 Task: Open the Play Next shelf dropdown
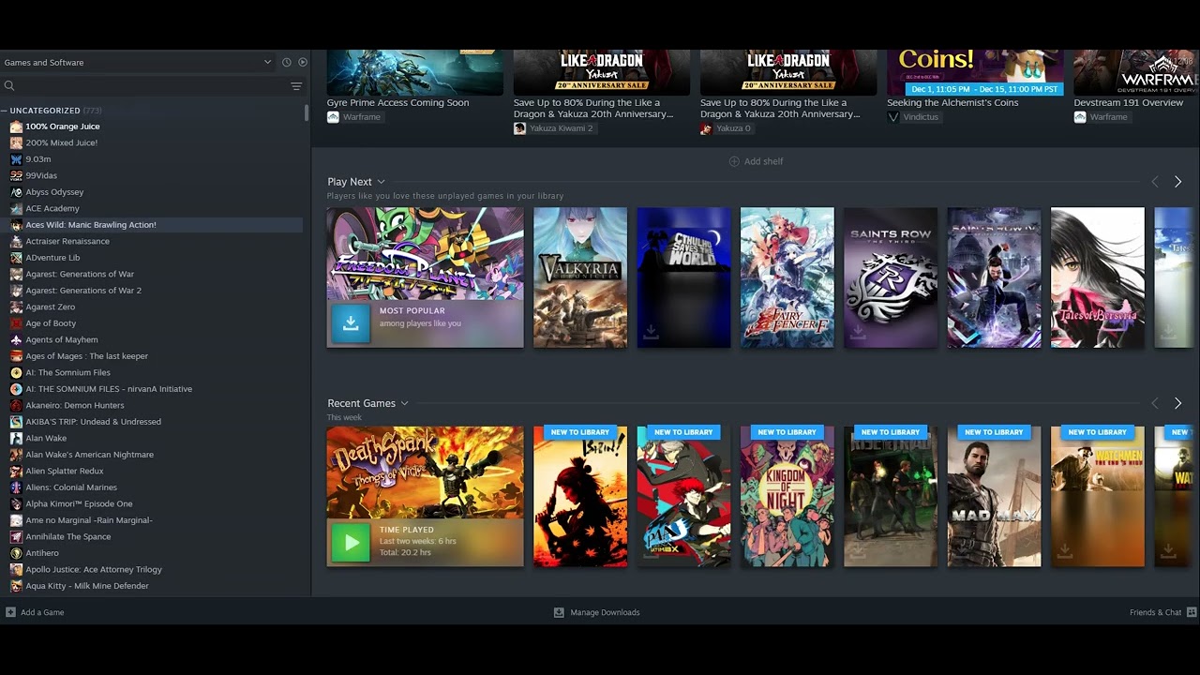381,182
